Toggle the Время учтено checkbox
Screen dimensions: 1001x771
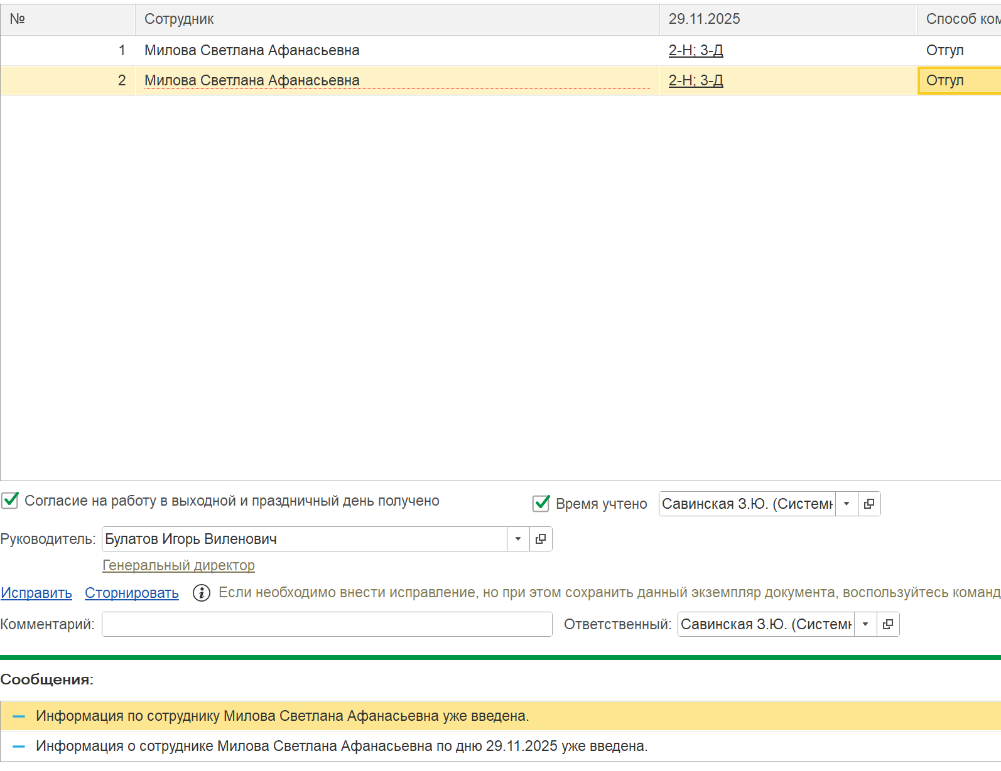point(541,504)
